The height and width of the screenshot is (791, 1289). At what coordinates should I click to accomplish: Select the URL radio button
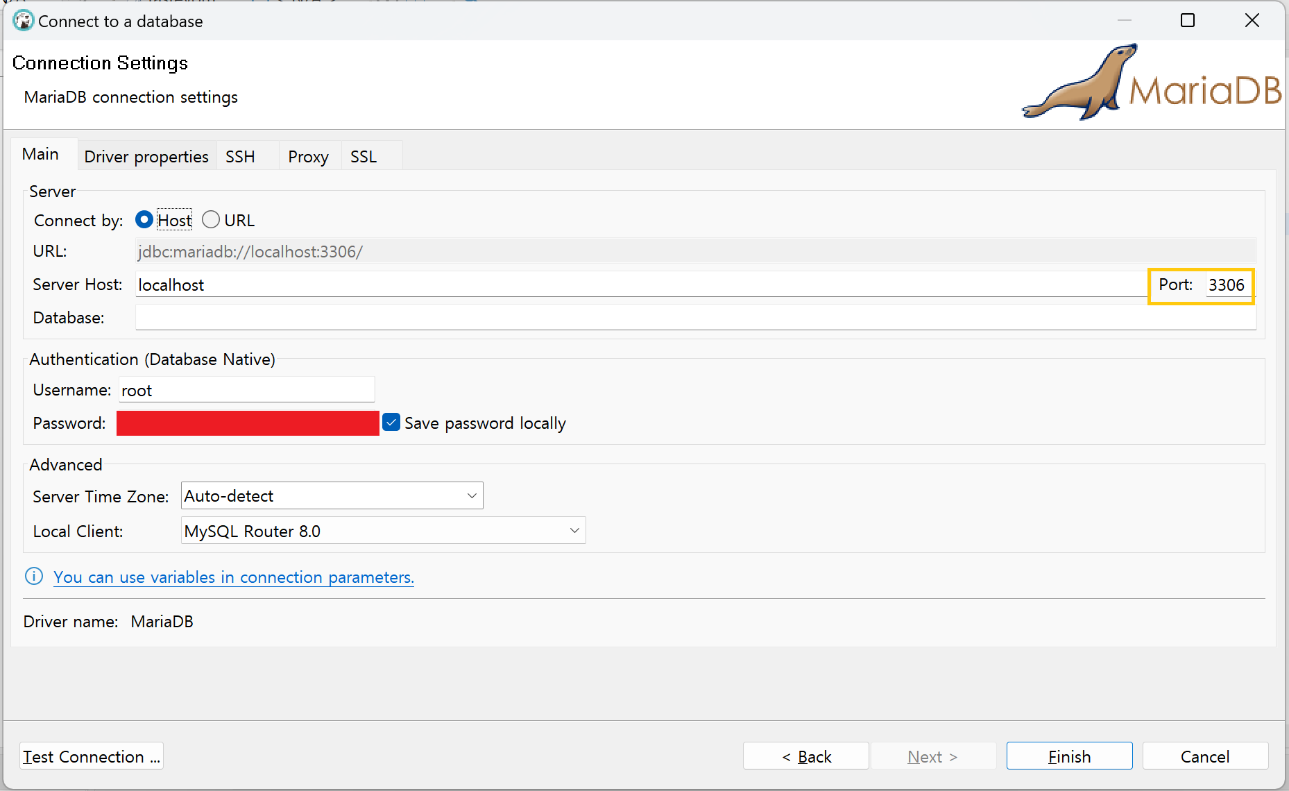211,220
